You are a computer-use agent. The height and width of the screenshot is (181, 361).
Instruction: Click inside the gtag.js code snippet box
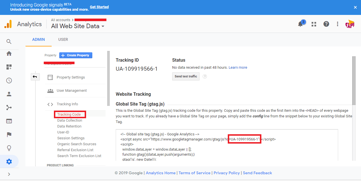pos(227,145)
